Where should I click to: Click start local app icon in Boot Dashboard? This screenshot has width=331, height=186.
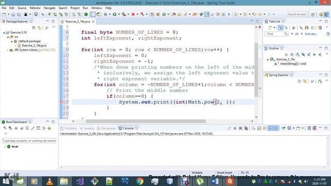click(x=5, y=128)
